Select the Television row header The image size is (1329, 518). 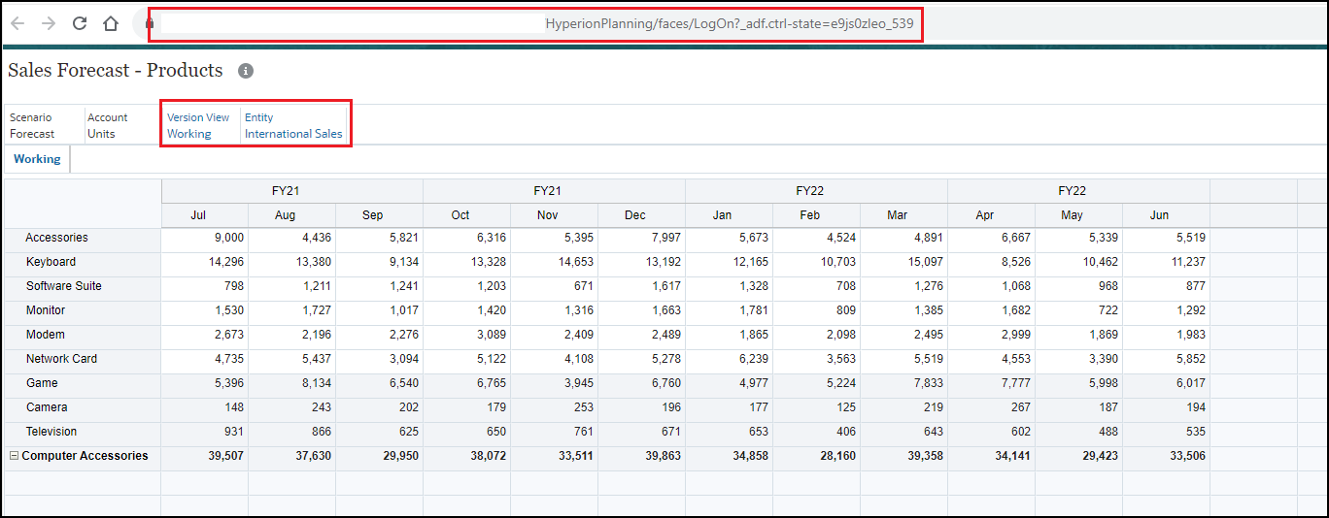point(51,432)
